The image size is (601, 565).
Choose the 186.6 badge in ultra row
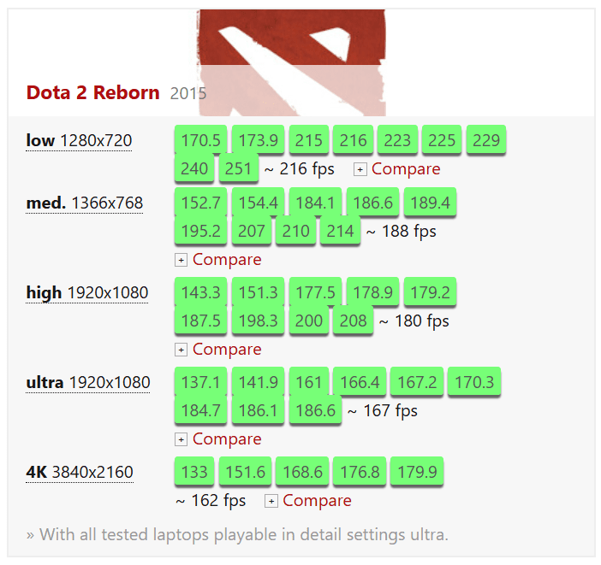(x=315, y=410)
